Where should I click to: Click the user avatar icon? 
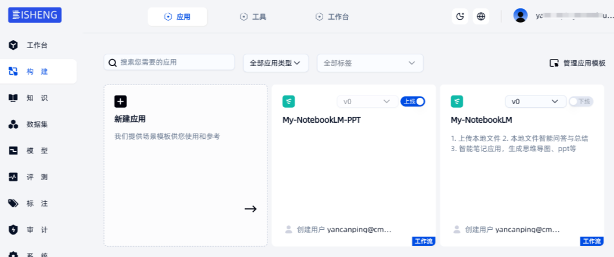pos(521,16)
